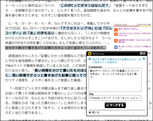
Task: Click highlighted text コーダー」の「あ」の字もない
Action: [30, 33]
